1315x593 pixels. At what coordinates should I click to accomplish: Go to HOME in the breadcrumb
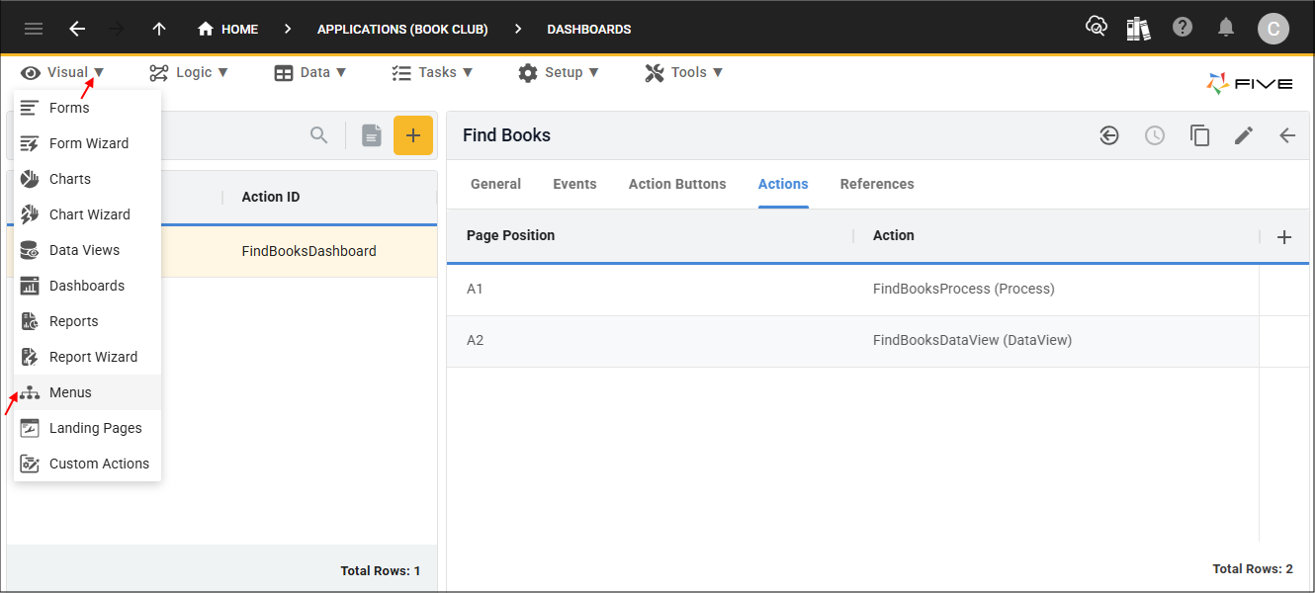coord(228,29)
